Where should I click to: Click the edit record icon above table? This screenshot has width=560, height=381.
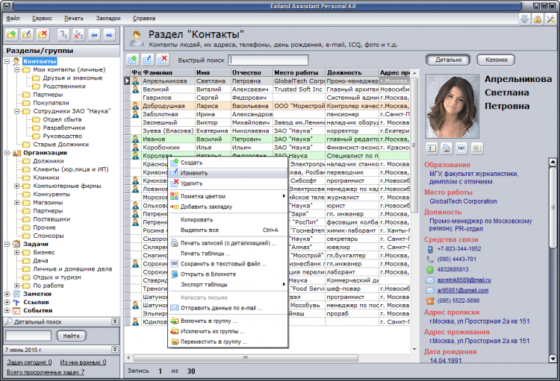point(146,60)
